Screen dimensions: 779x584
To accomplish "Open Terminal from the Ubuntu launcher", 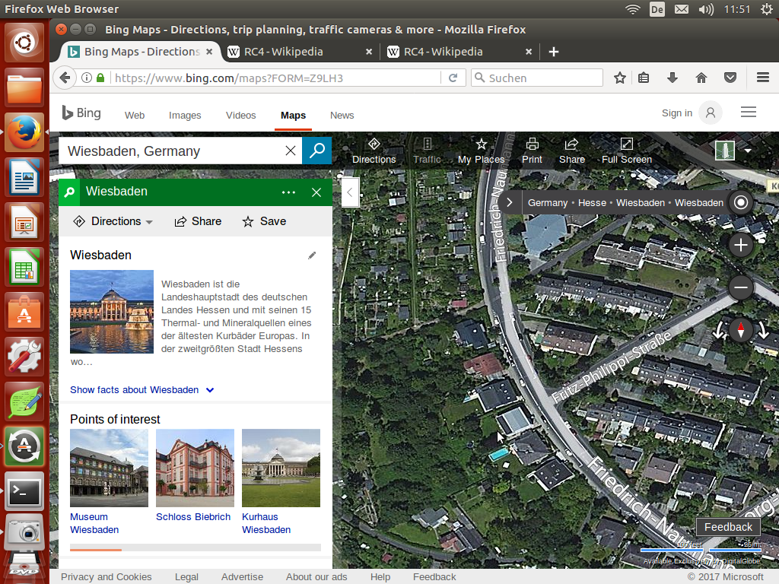I will point(24,491).
